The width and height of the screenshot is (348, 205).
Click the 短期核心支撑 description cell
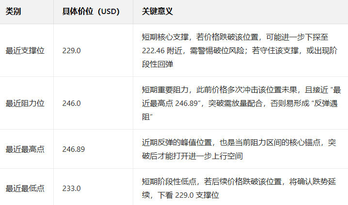(x=240, y=50)
